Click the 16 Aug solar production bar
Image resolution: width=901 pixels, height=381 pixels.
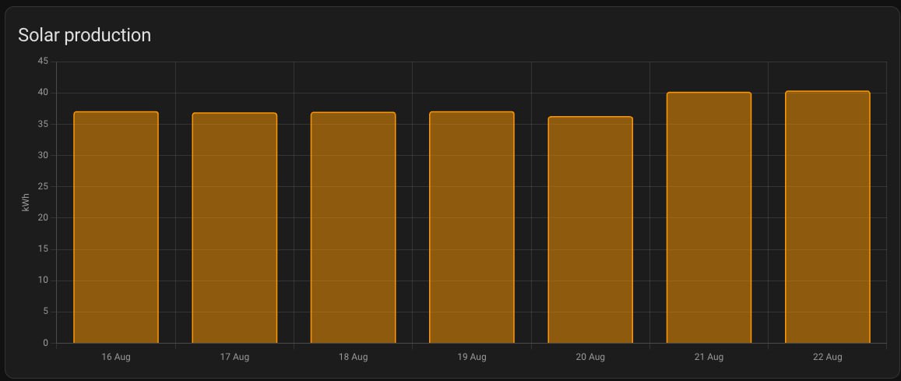(x=116, y=228)
